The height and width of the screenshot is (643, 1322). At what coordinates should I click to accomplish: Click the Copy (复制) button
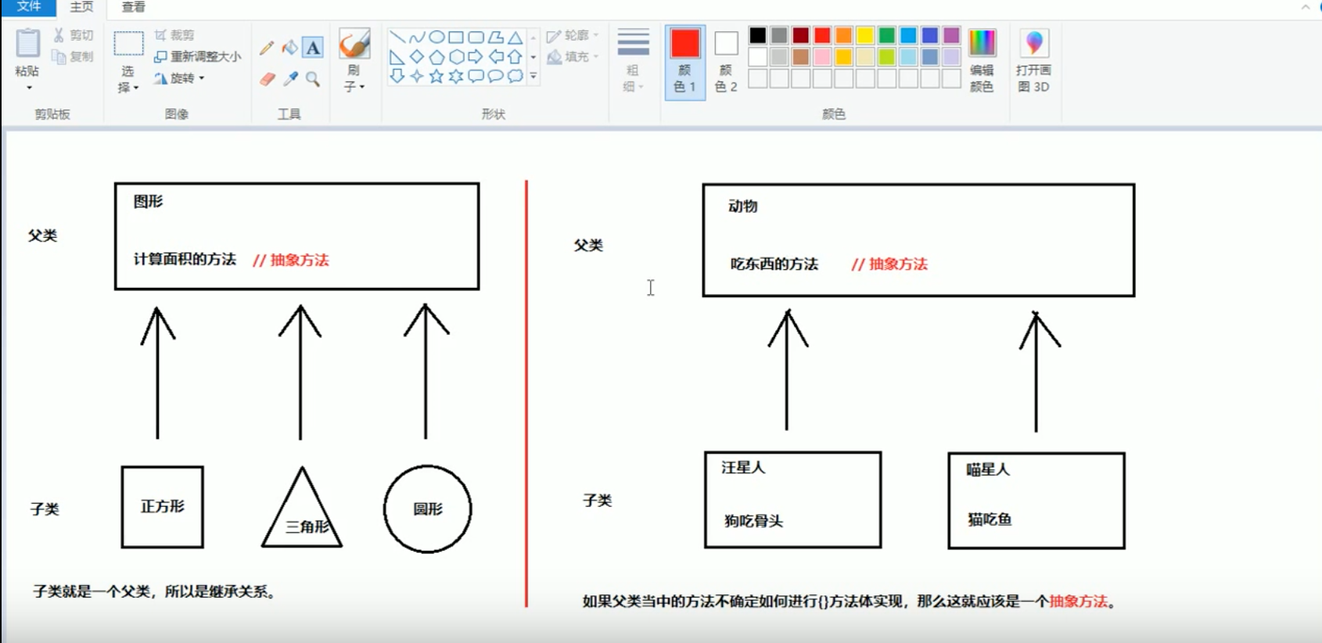click(74, 56)
